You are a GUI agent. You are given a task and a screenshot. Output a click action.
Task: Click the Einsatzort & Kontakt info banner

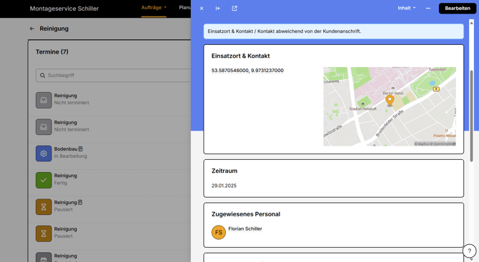coord(334,31)
